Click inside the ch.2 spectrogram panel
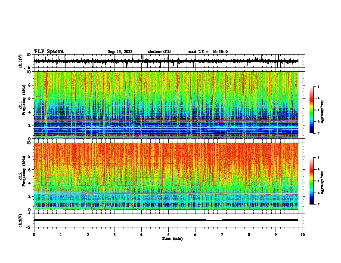 pyautogui.click(x=166, y=176)
